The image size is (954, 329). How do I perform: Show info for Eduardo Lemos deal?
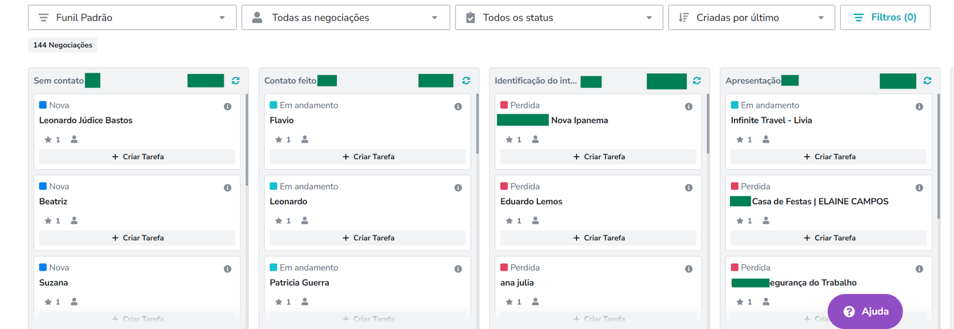[689, 188]
